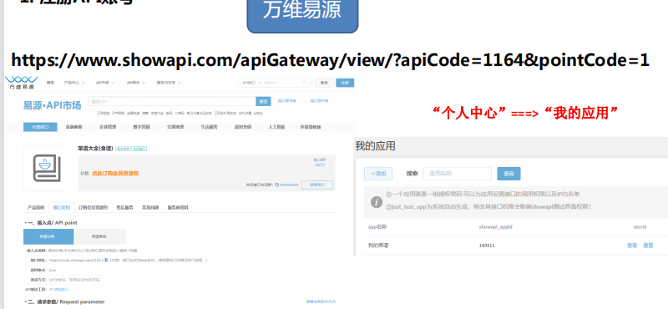
Task: Open the 查看加密签名方式 link
Action: 321,301
